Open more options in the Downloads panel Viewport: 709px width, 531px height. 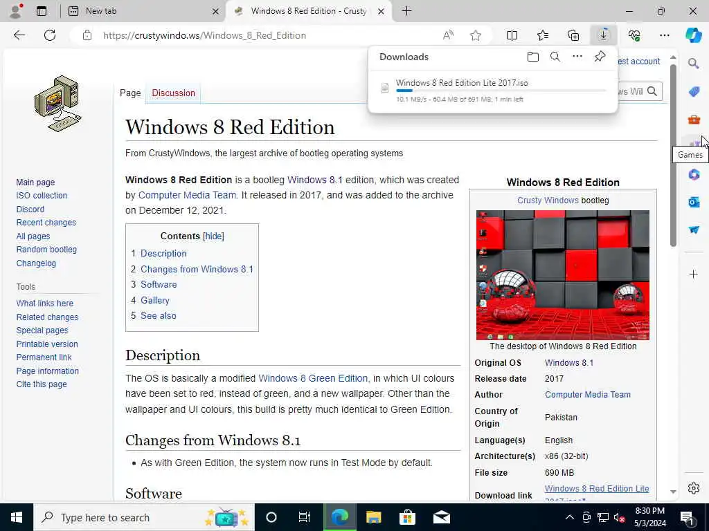tap(577, 57)
